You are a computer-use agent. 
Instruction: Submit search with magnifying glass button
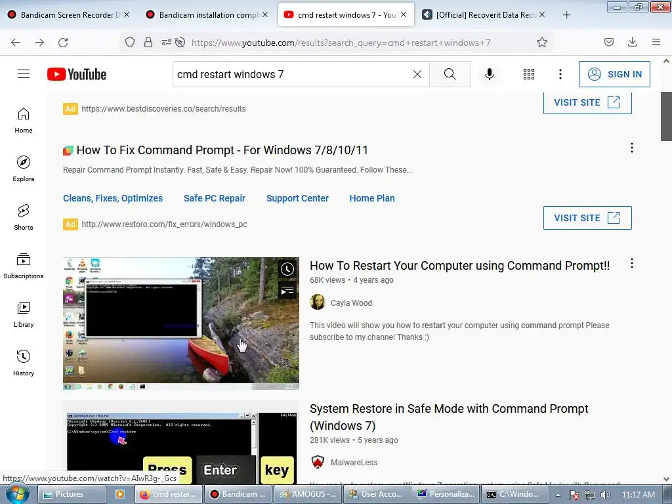pyautogui.click(x=450, y=74)
